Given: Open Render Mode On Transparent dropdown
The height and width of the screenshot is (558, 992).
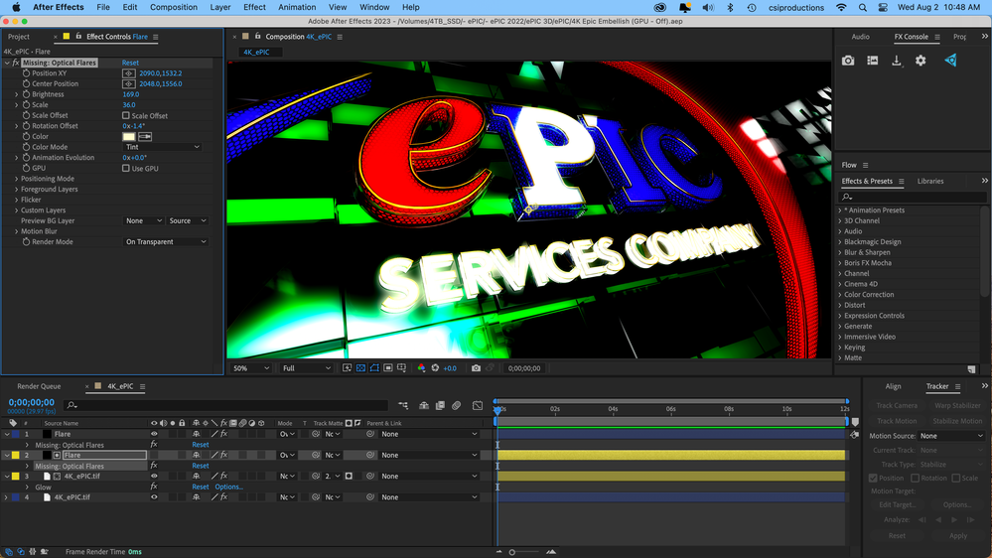Looking at the screenshot, I should [166, 241].
